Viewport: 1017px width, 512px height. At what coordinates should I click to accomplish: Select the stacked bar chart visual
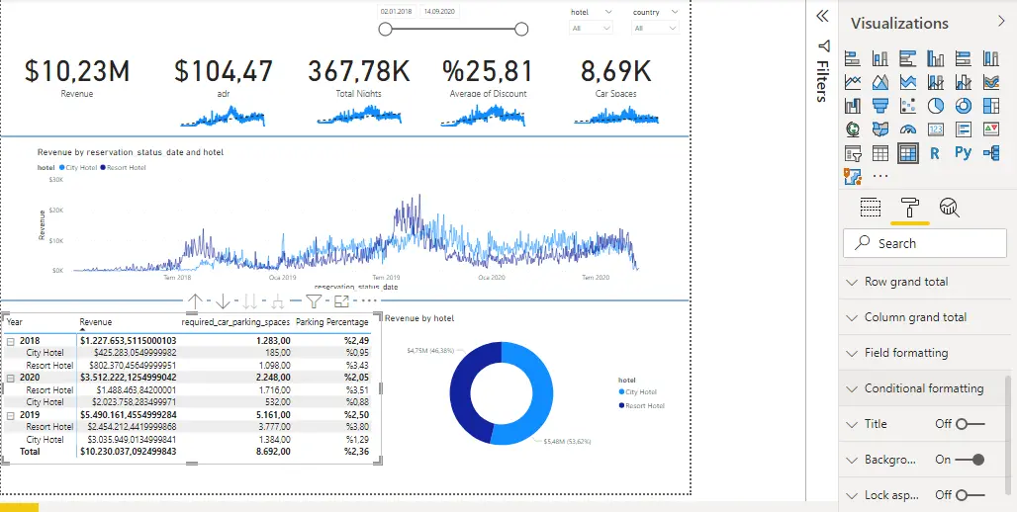tap(852, 58)
